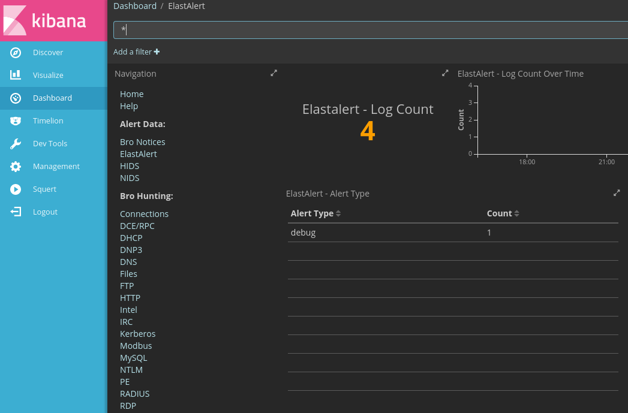Open the HIDS dashboard link

130,166
